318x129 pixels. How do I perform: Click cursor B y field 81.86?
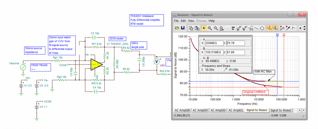click(x=236, y=52)
